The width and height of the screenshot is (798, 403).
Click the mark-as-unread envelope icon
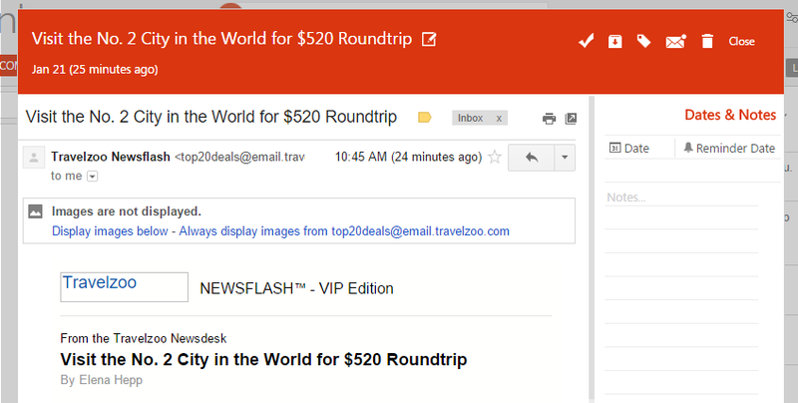point(676,41)
